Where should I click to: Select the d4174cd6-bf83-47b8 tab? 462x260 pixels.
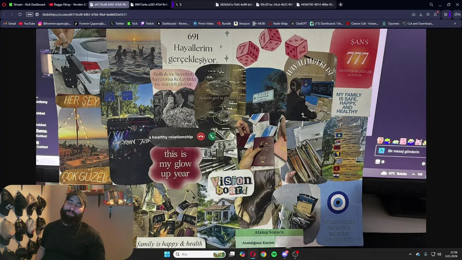click(108, 5)
